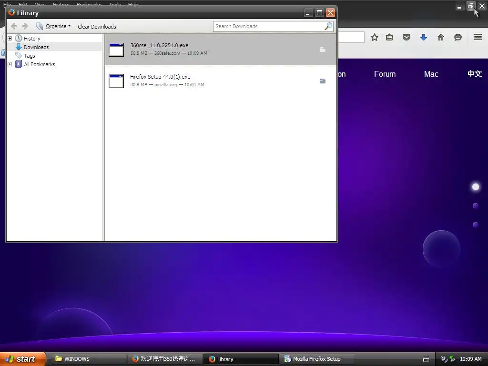Screen dimensions: 488x366
Task: Focus the Search Downloads field
Action: (x=269, y=27)
